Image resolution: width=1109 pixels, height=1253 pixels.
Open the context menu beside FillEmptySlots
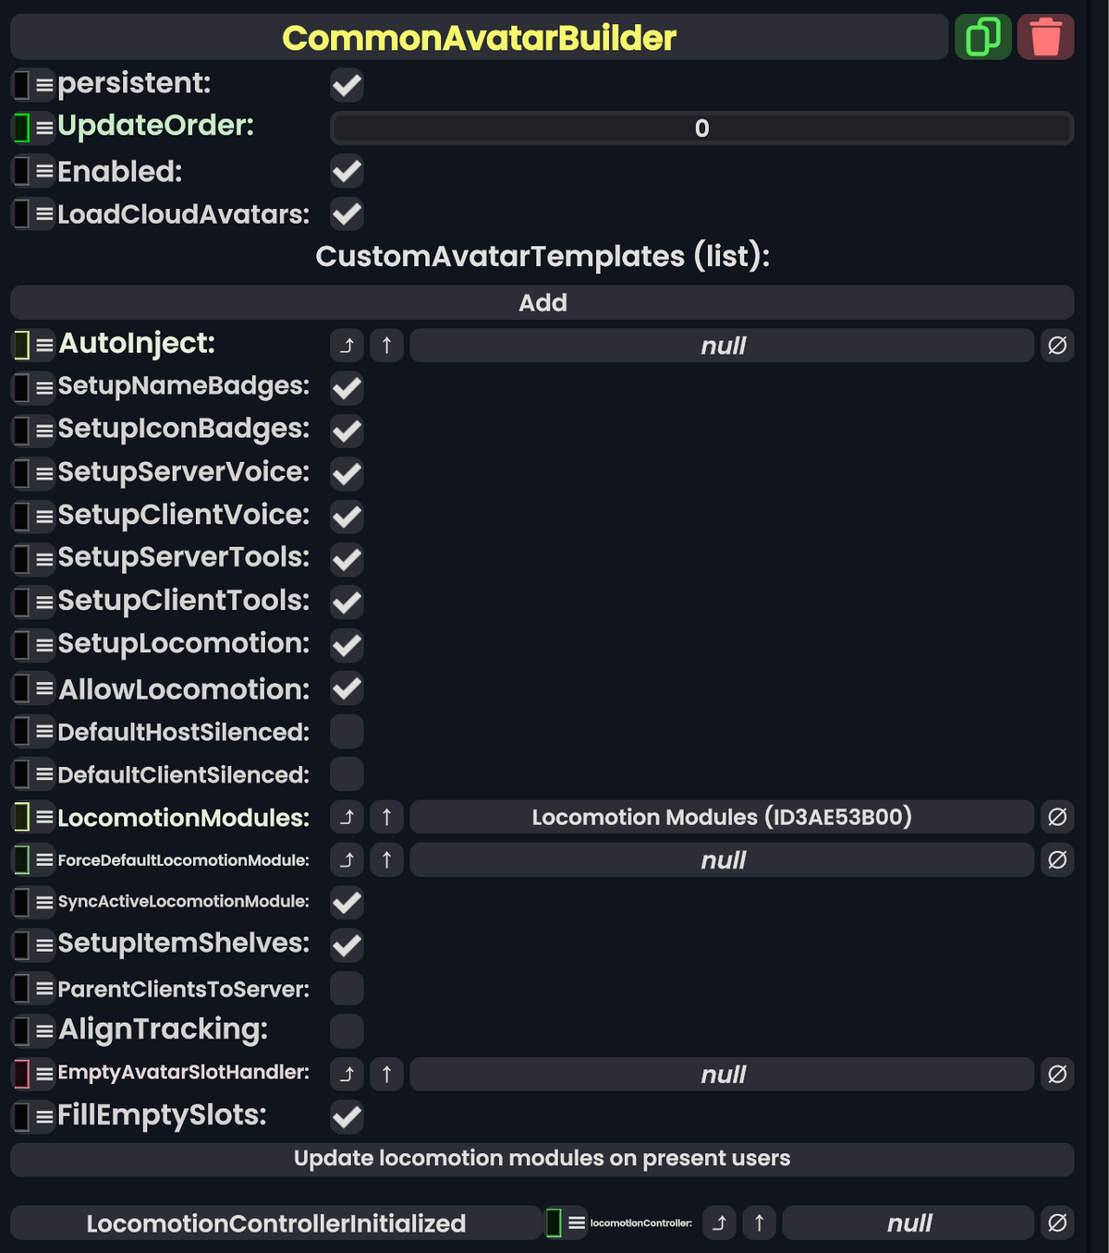(43, 1116)
